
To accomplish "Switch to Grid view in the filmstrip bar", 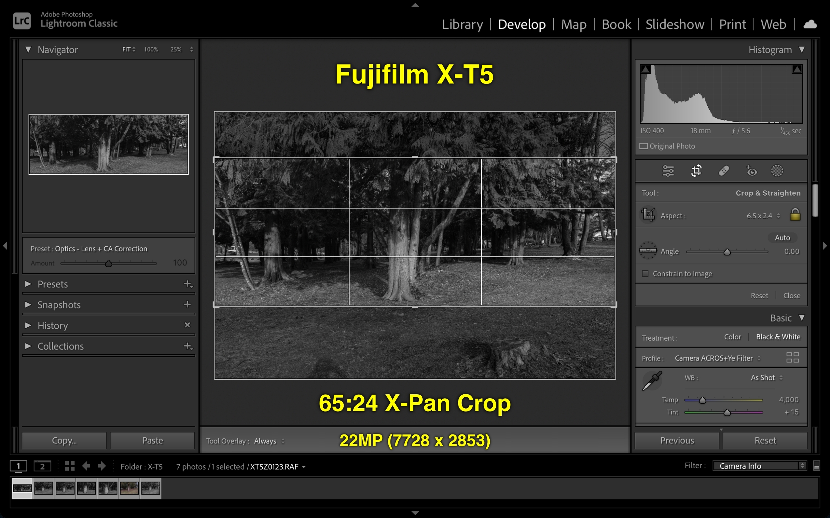I will click(x=70, y=466).
